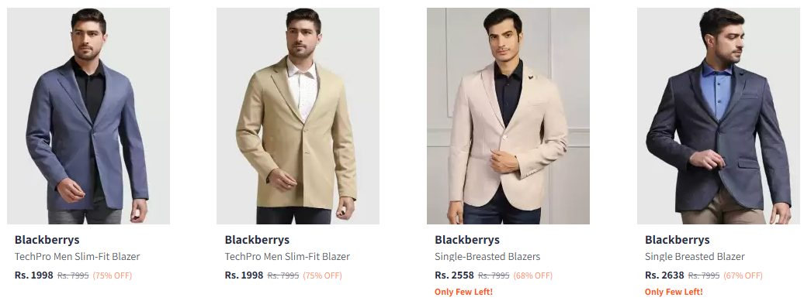The height and width of the screenshot is (301, 811).
Task: Open the cream Single-Breasted Blazers product image
Action: coord(508,116)
